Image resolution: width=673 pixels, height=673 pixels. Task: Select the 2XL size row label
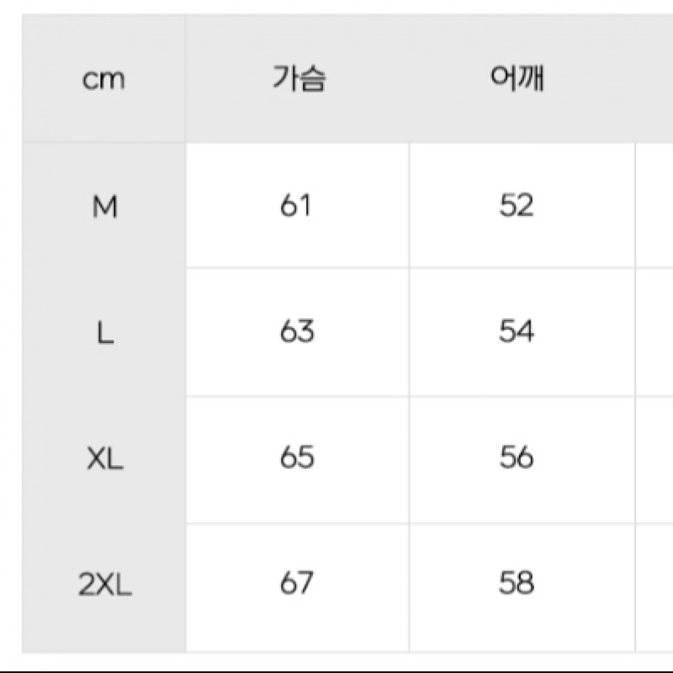tap(104, 586)
